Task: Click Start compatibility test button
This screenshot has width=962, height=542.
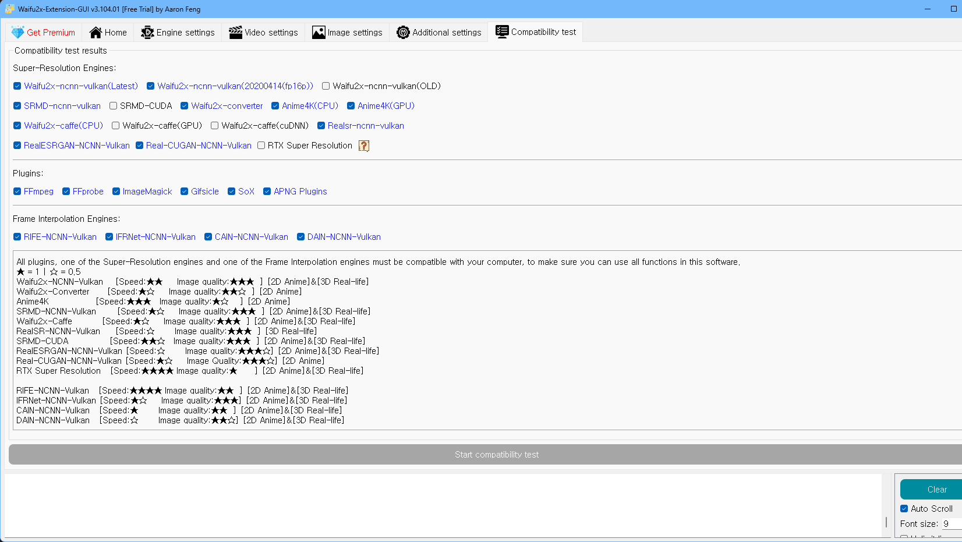Action: pyautogui.click(x=486, y=455)
